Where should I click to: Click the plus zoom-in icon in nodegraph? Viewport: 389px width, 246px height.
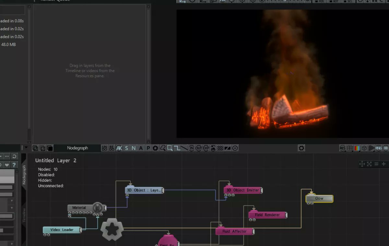(383, 164)
